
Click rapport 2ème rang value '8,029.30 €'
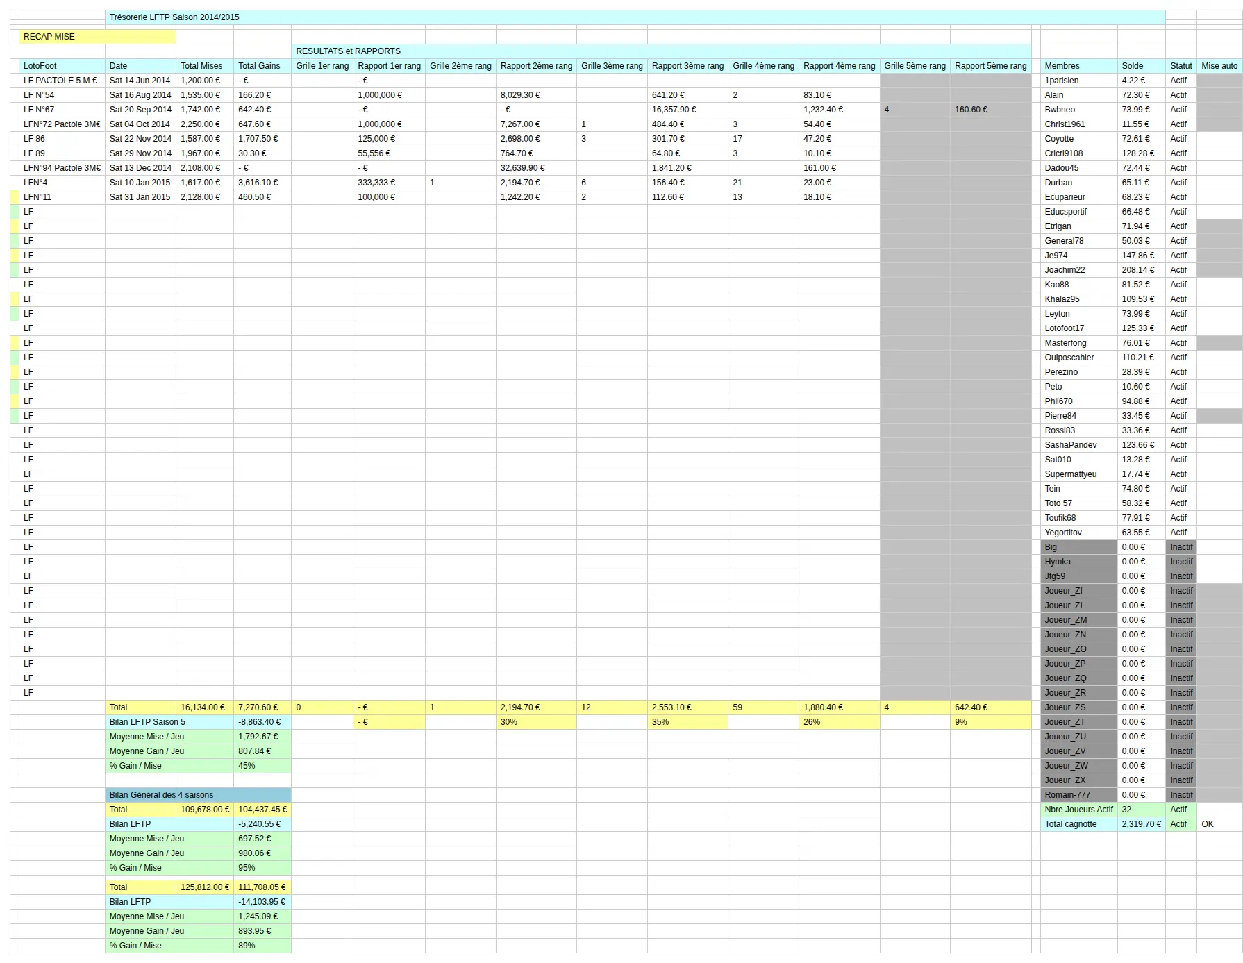(536, 95)
